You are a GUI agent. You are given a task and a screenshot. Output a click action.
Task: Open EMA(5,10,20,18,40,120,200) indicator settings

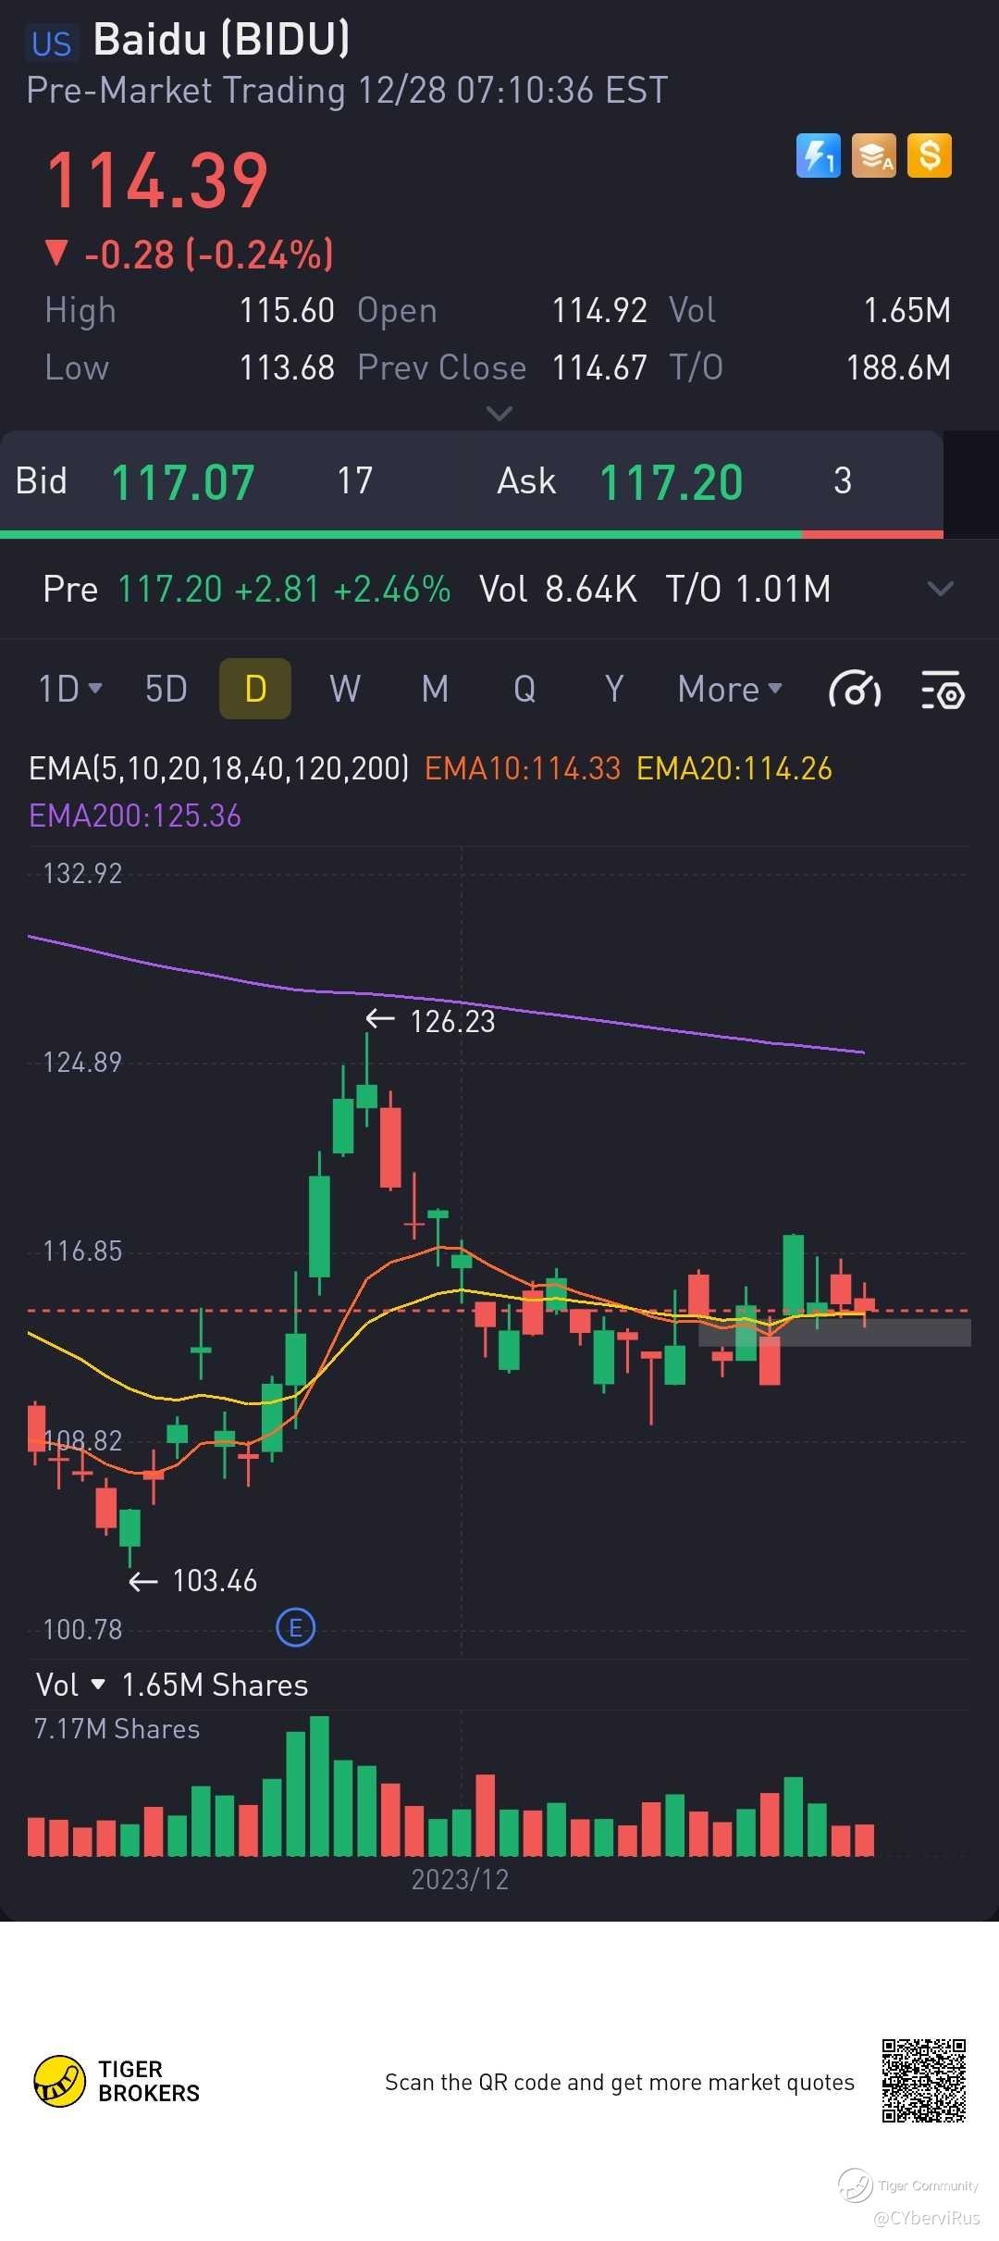tap(218, 768)
